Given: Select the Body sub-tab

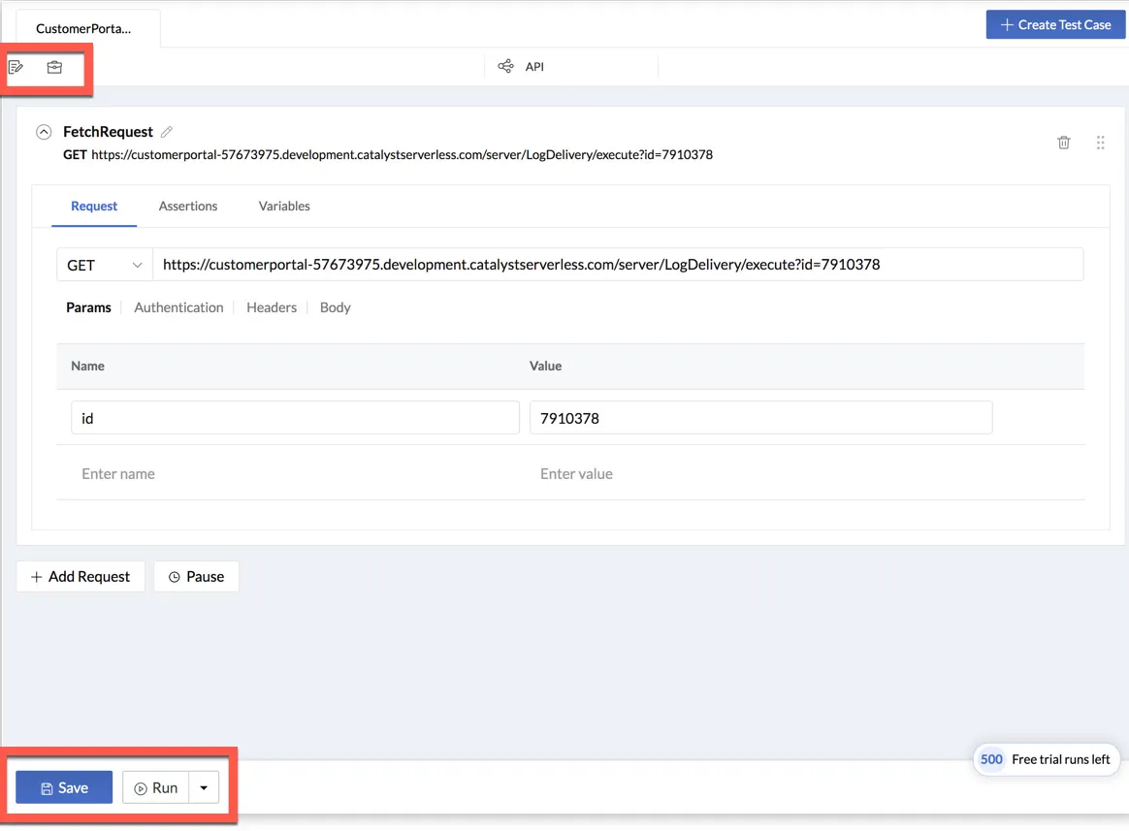Looking at the screenshot, I should point(335,307).
